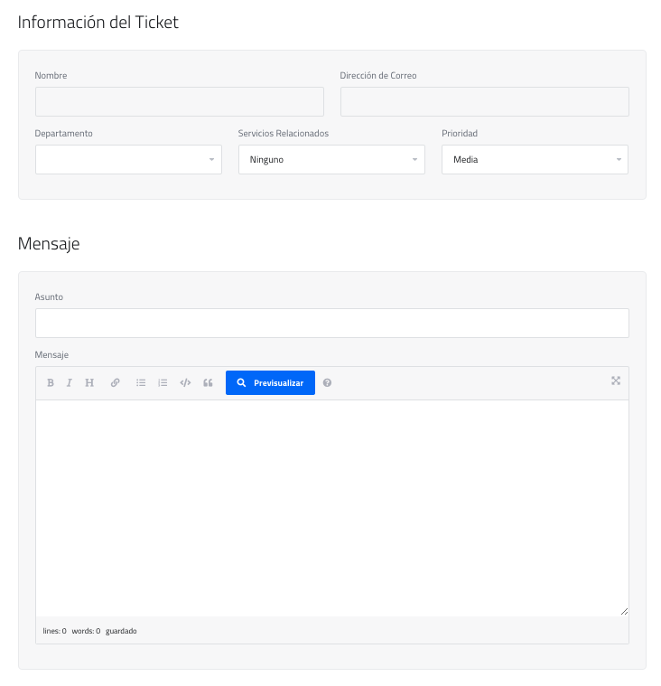Click the Nombre input field
Screen dimensions: 661x686
179,102
